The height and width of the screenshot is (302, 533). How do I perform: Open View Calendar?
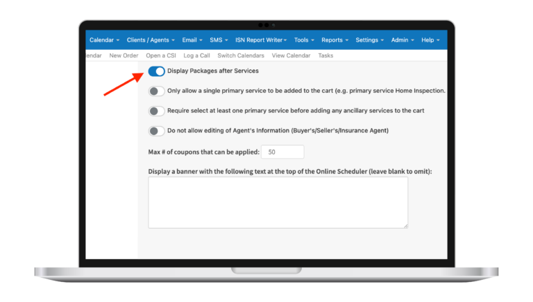point(291,55)
